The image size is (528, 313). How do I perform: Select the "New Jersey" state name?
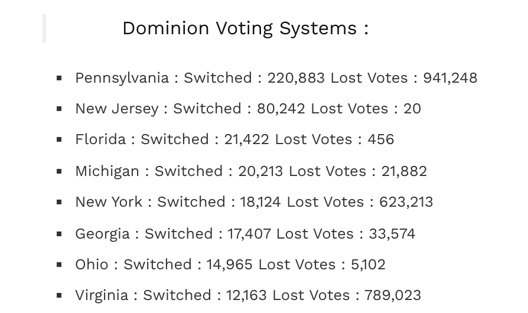point(116,109)
